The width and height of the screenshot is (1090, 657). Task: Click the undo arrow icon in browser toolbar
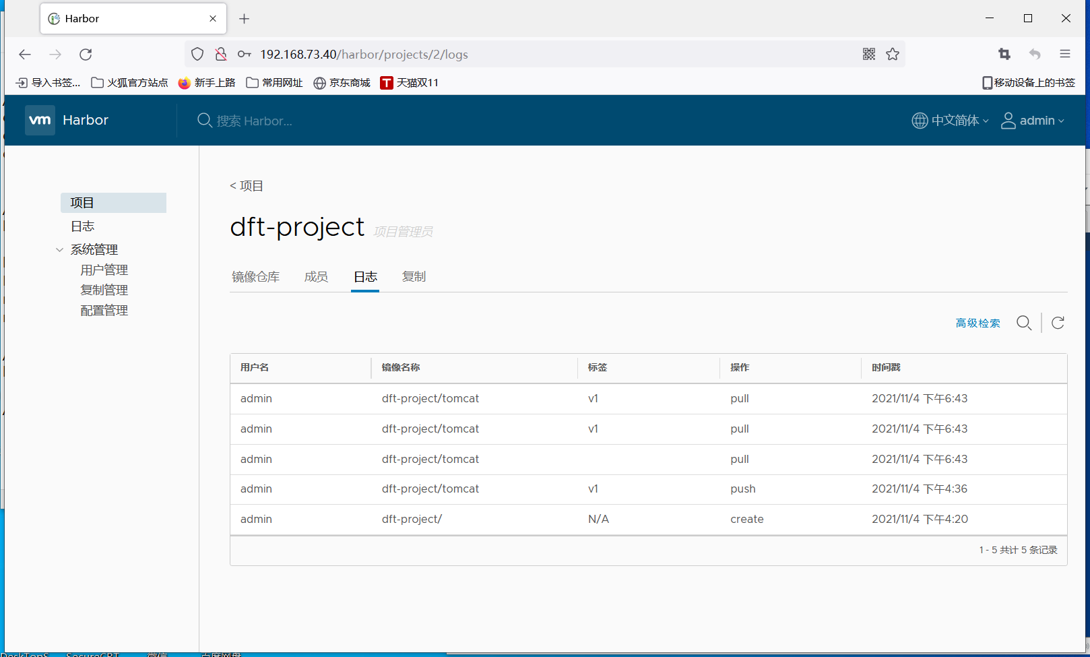click(x=1035, y=55)
